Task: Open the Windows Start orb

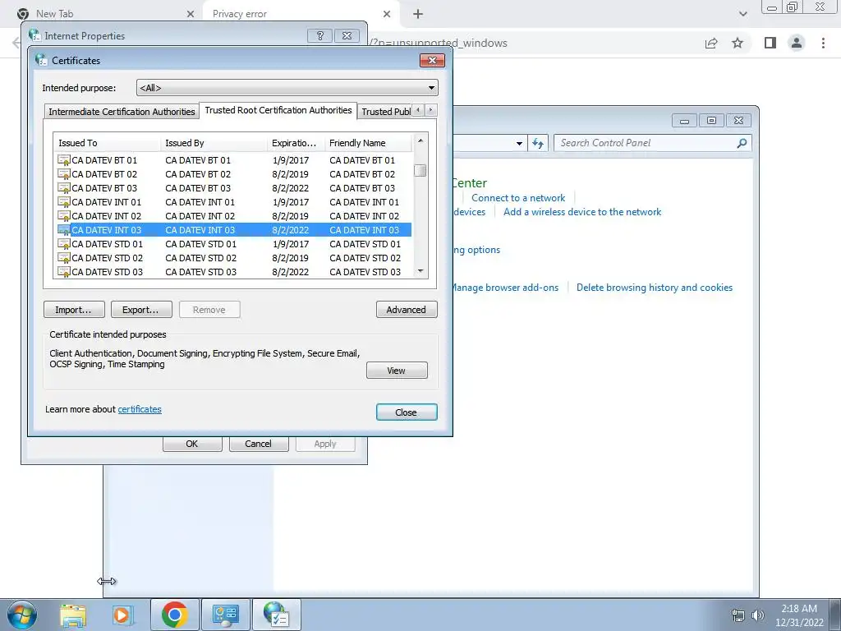Action: point(22,615)
